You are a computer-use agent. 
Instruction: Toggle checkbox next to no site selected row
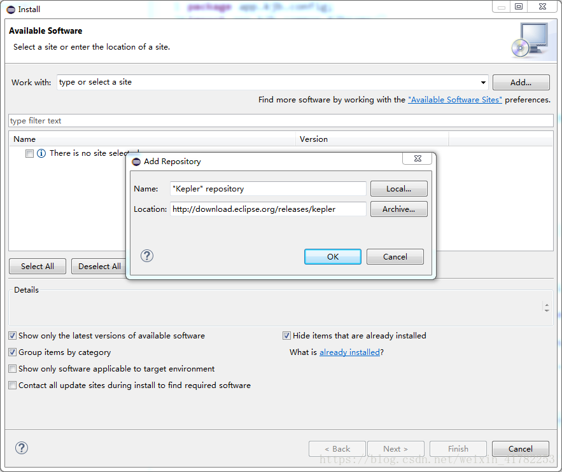coord(29,154)
